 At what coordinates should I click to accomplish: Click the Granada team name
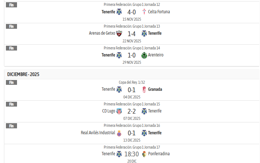point(155,89)
